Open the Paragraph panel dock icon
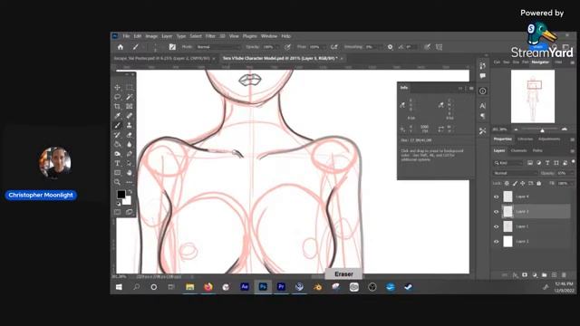The image size is (580, 326). [483, 116]
